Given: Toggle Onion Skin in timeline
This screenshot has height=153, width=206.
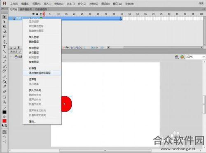Looking at the screenshot, I should (72, 47).
